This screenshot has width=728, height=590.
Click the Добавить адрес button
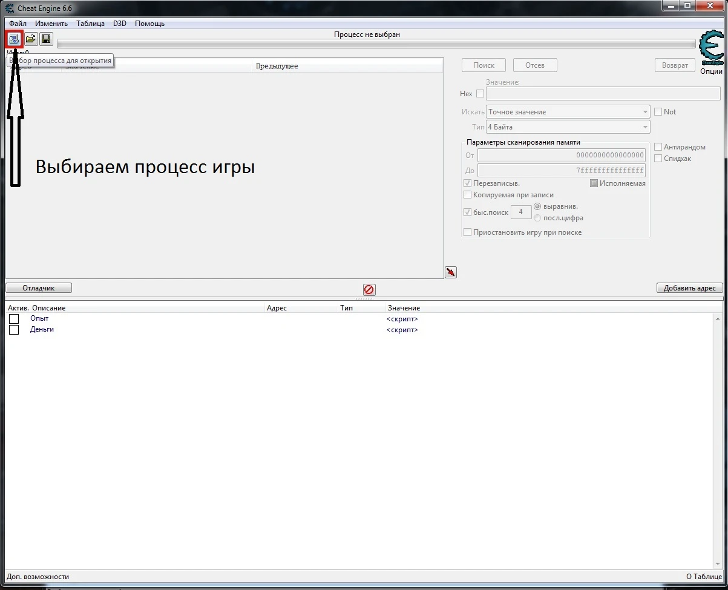(689, 287)
